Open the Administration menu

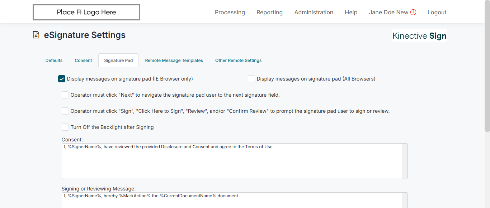[314, 12]
